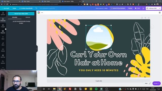The width and height of the screenshot is (162, 91).
Task: Open the Dosya menu
Action: coord(14,8)
